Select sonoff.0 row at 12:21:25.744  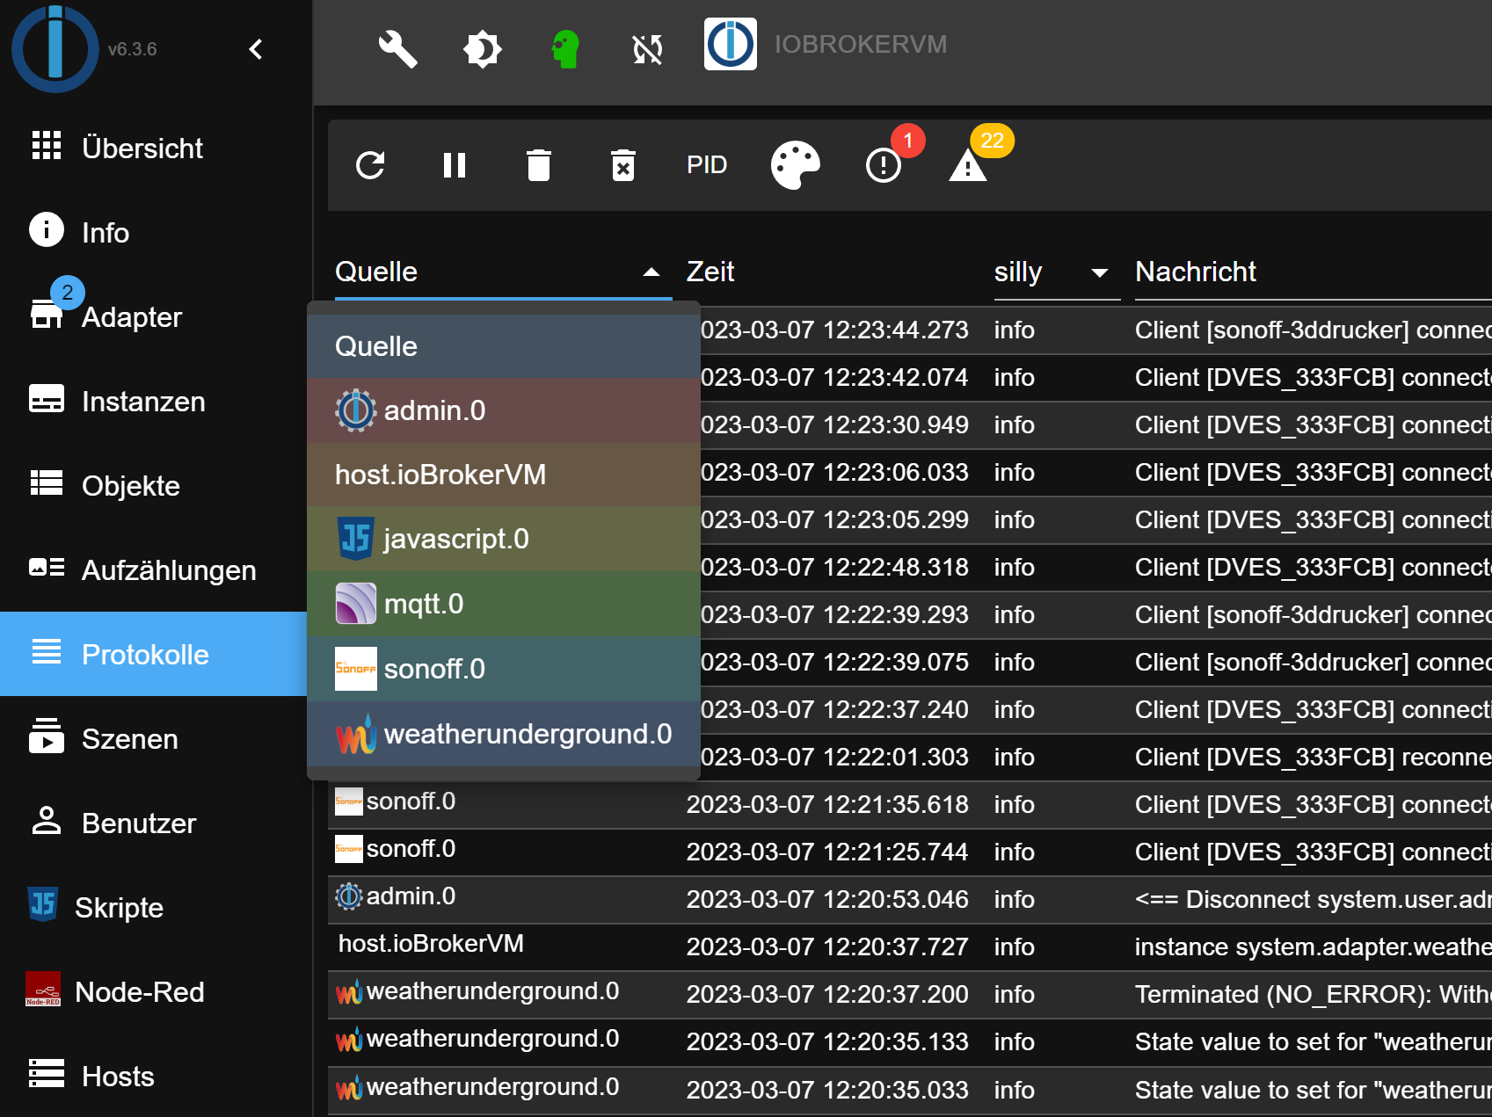pos(910,852)
